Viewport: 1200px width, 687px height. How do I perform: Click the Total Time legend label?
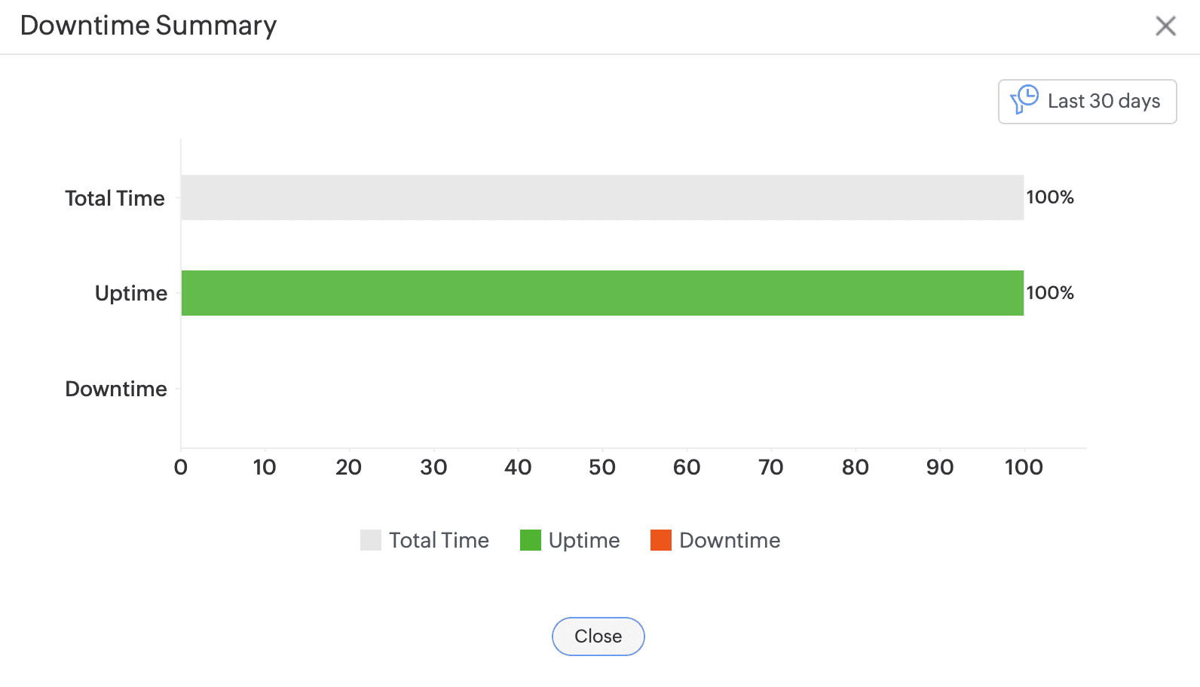point(439,540)
